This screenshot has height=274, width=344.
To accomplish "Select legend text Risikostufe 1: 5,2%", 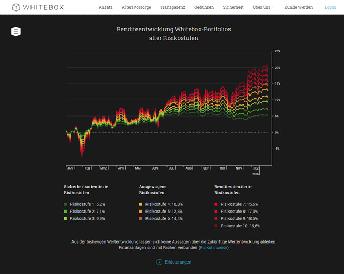I will click(87, 204).
